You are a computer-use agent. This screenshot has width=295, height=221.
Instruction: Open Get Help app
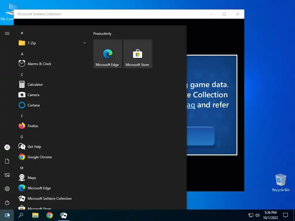click(52, 146)
